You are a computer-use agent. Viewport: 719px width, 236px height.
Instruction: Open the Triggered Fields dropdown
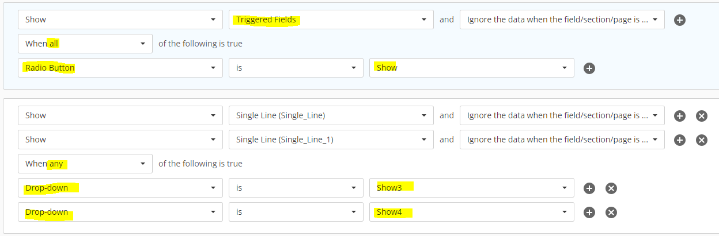coord(331,20)
